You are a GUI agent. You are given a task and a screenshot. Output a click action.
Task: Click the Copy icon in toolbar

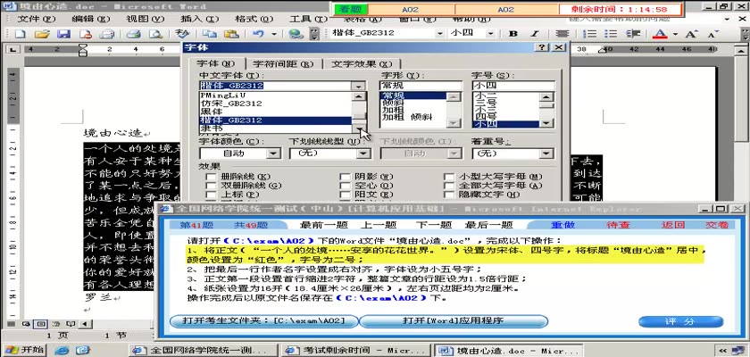(209, 34)
